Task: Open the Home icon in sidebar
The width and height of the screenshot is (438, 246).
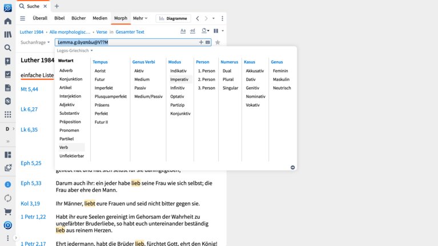Action: (8, 21)
